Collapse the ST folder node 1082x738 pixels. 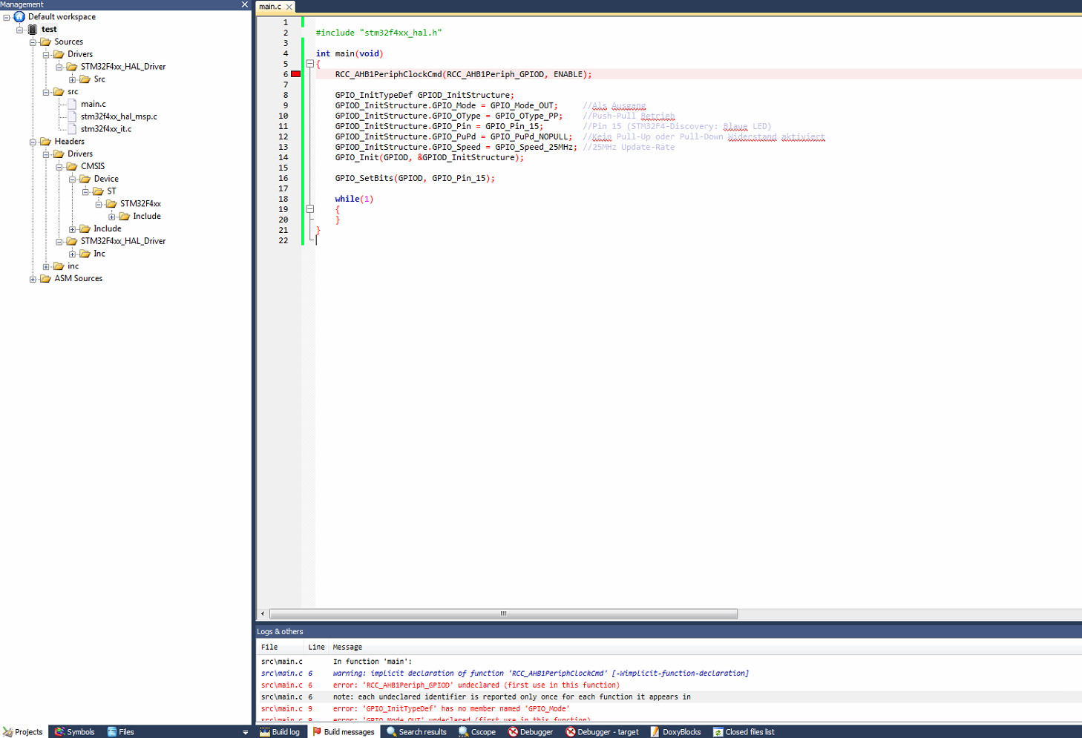(85, 191)
